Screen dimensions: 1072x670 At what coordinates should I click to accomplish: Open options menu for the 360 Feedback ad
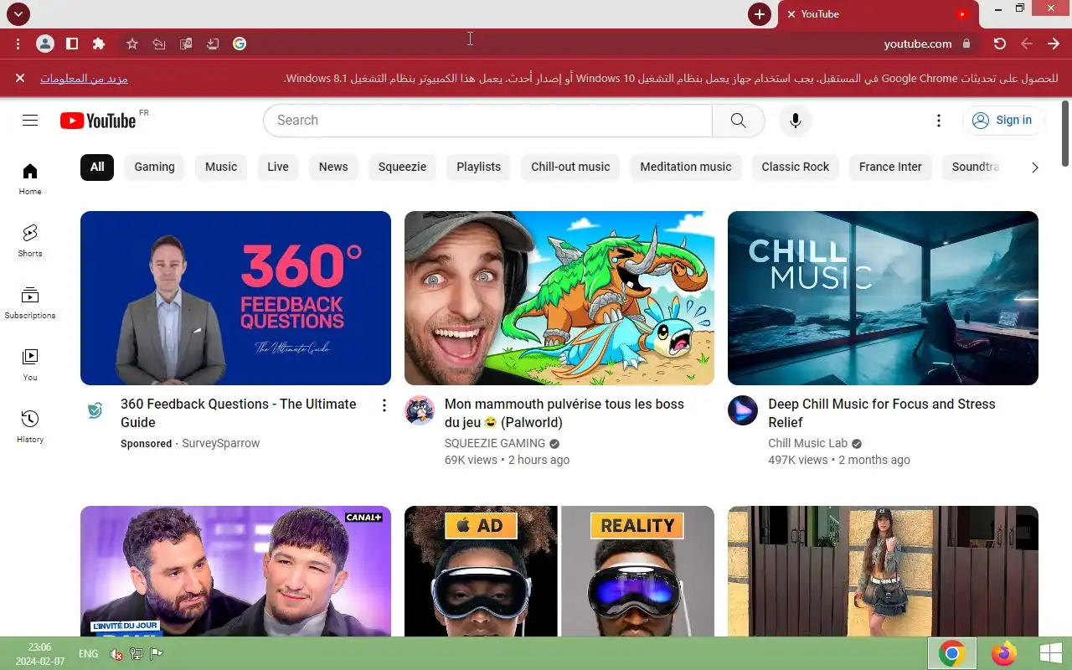384,405
